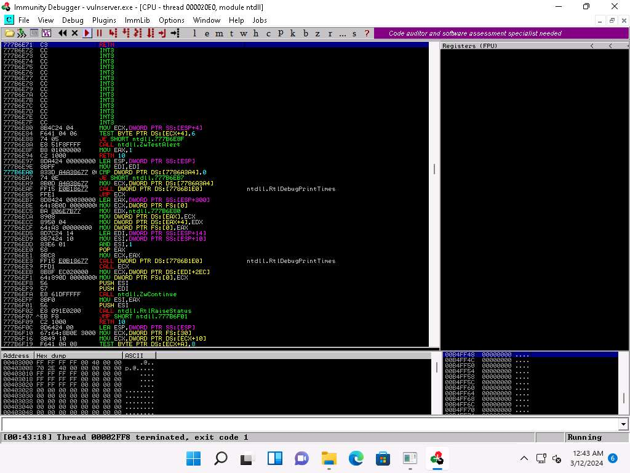
Task: Show memory map with 'm' button
Action: (x=220, y=33)
